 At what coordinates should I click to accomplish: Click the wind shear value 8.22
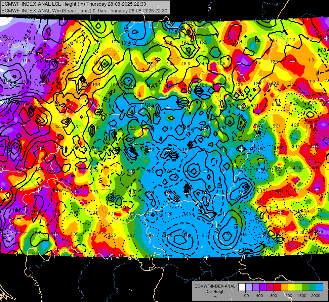tap(279, 169)
